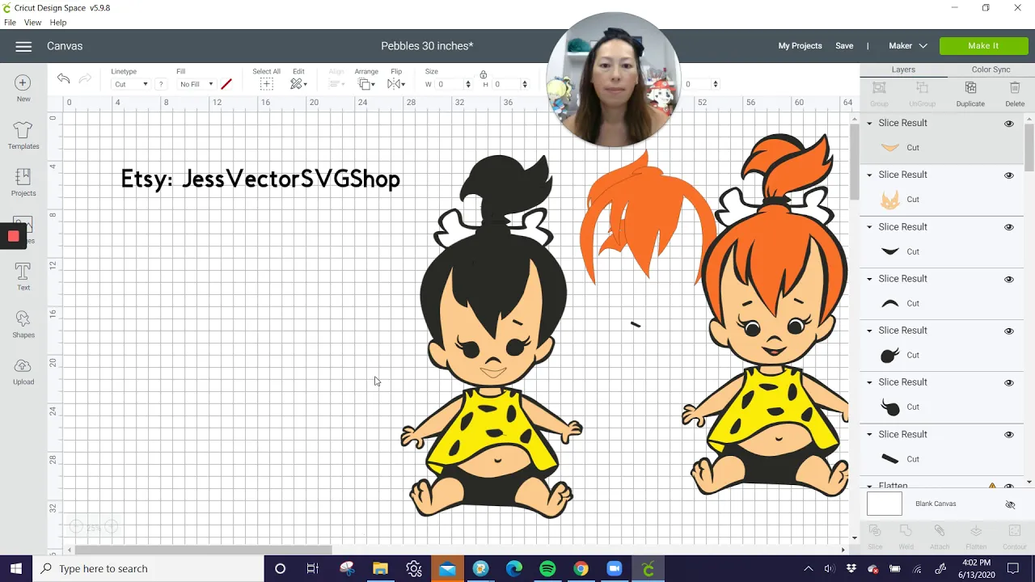Image resolution: width=1035 pixels, height=582 pixels.
Task: Open the Edit dropdown
Action: tap(298, 84)
